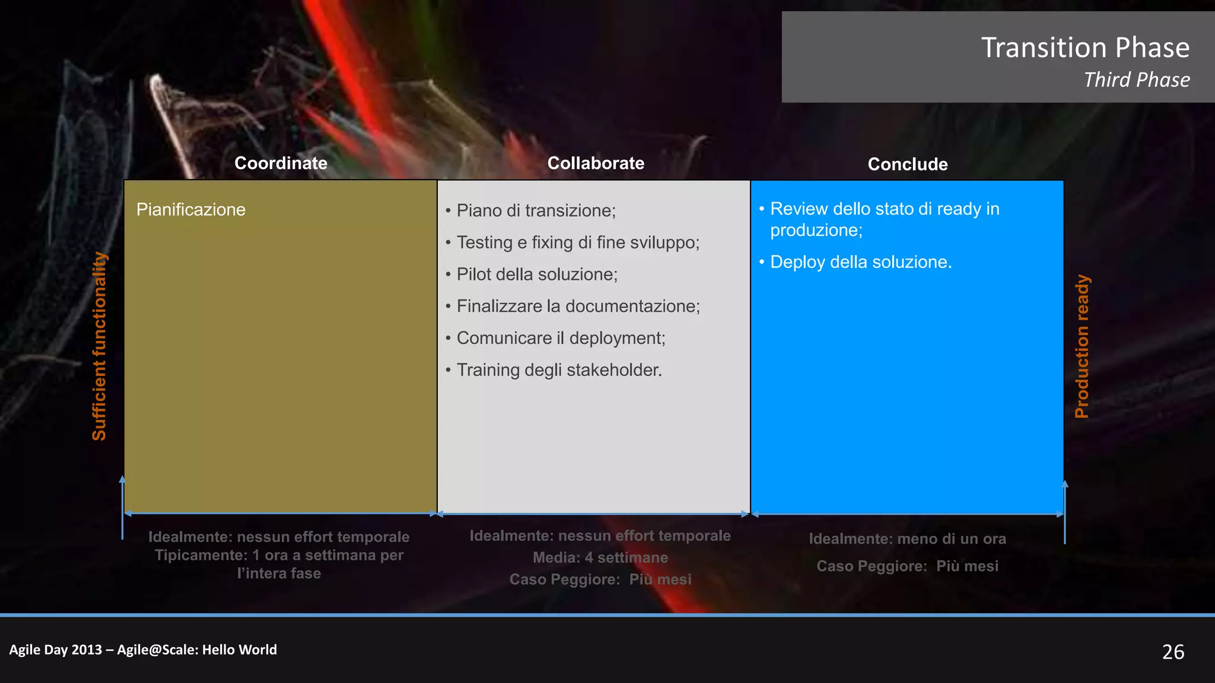Viewport: 1215px width, 683px height.
Task: Select the Collaborate column header
Action: (x=596, y=163)
